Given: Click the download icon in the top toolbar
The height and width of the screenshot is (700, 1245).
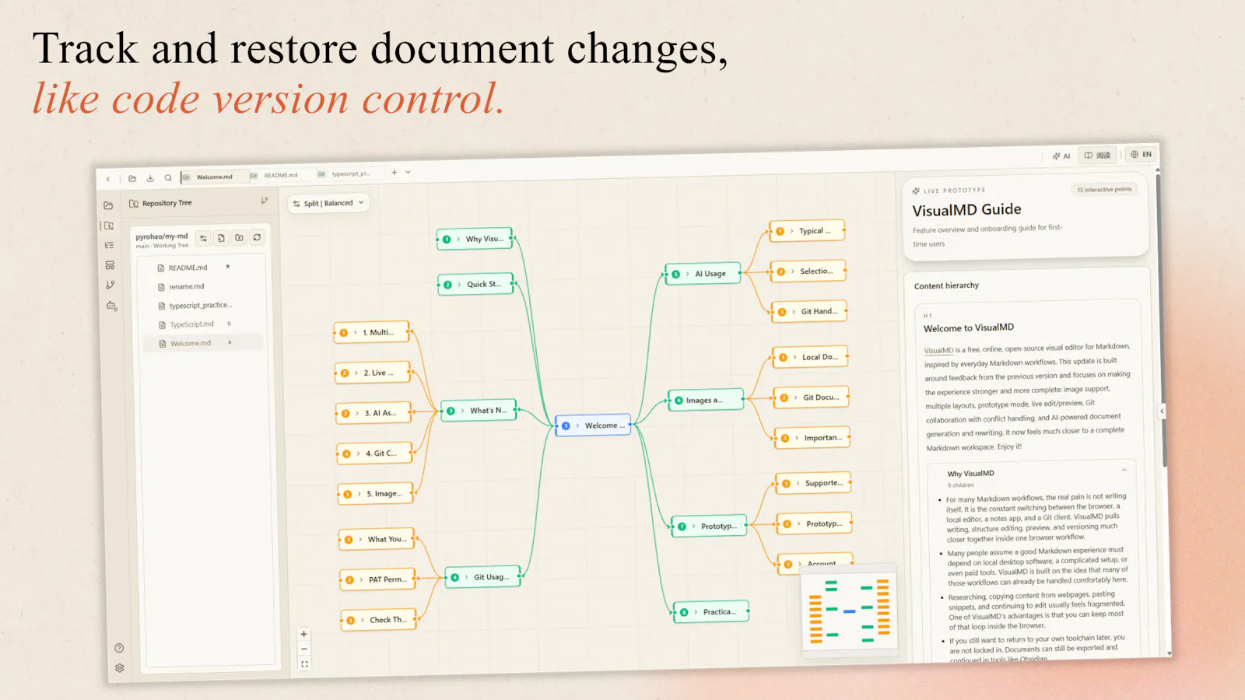Looking at the screenshot, I should coord(150,178).
